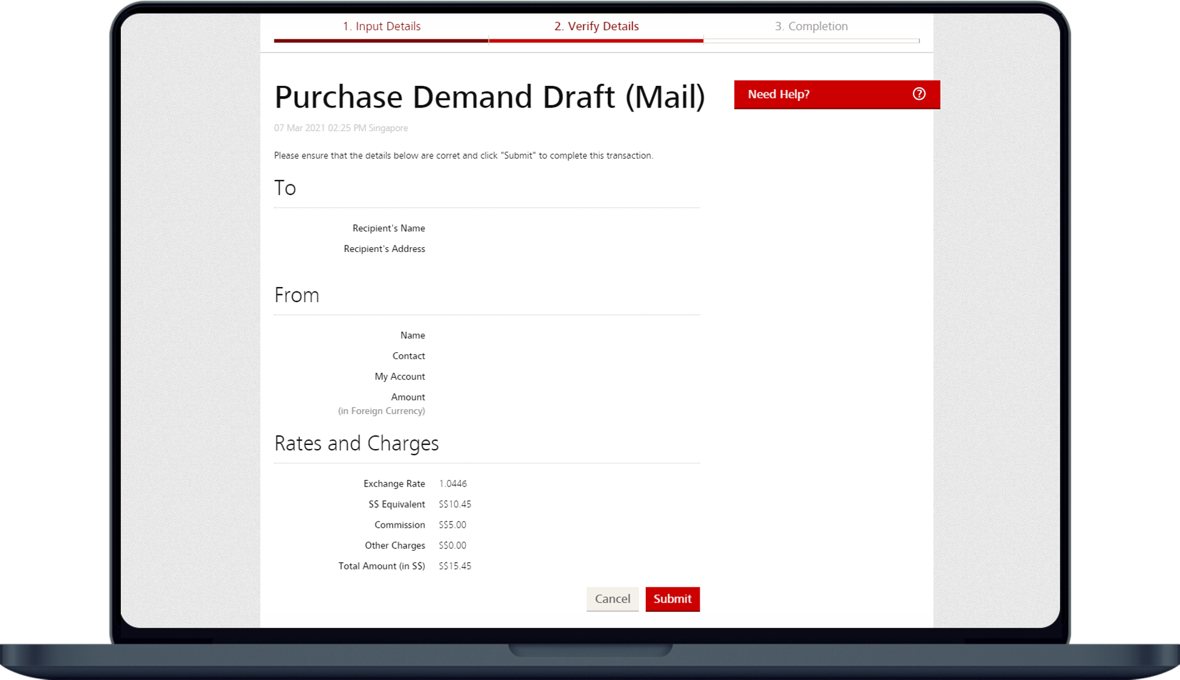
Task: Click the From section heading
Action: pos(297,295)
